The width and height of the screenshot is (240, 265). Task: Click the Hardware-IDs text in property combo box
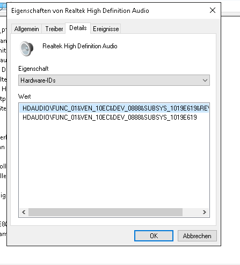pyautogui.click(x=38, y=80)
